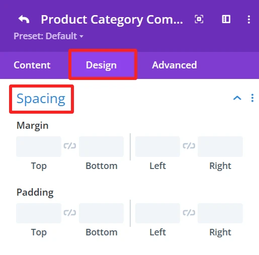
Task: Click the snap-to-sidebar layout icon
Action: [226, 19]
